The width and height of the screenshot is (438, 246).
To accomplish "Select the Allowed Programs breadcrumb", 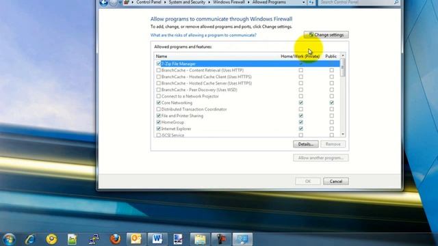I will tap(269, 2).
